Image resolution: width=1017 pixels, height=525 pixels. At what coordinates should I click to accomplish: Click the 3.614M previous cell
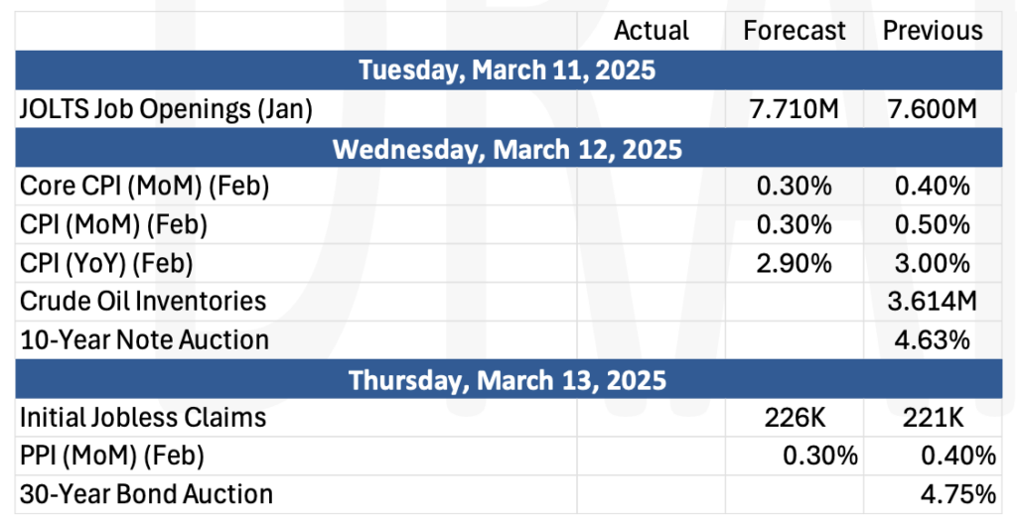pos(932,302)
